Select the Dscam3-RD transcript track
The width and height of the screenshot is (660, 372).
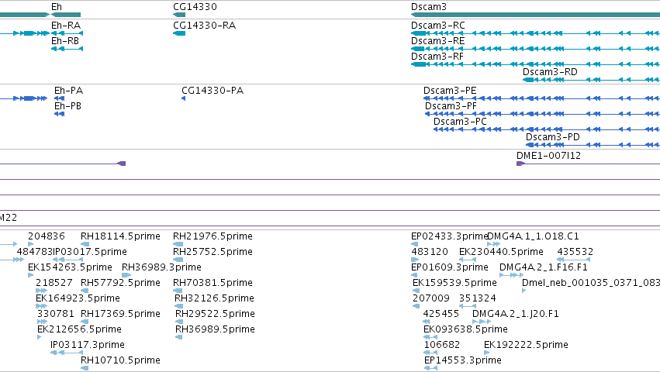(592, 80)
